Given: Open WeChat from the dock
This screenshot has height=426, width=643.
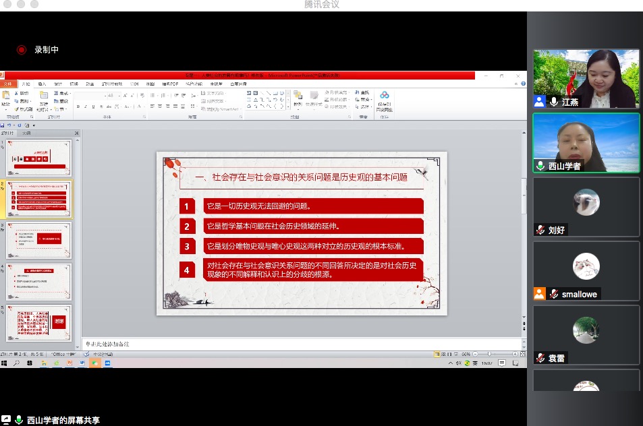Looking at the screenshot, I should 96,363.
